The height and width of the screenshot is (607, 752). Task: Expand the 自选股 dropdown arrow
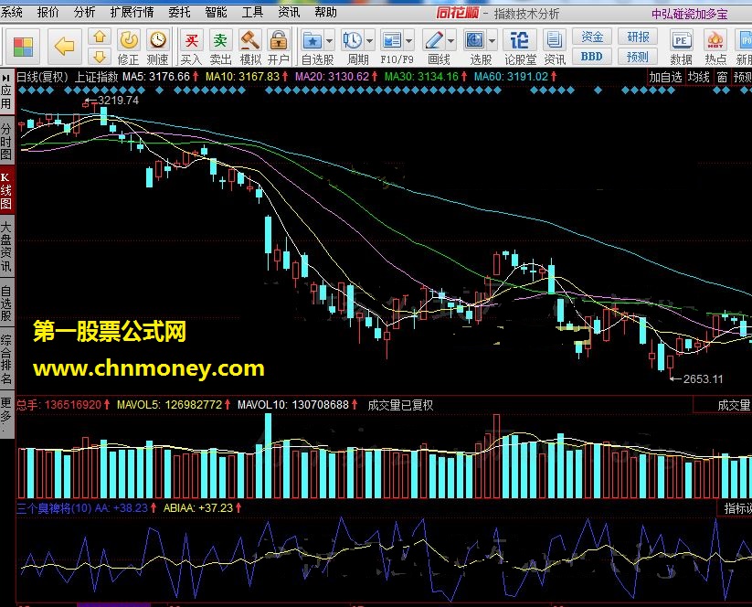tap(330, 41)
